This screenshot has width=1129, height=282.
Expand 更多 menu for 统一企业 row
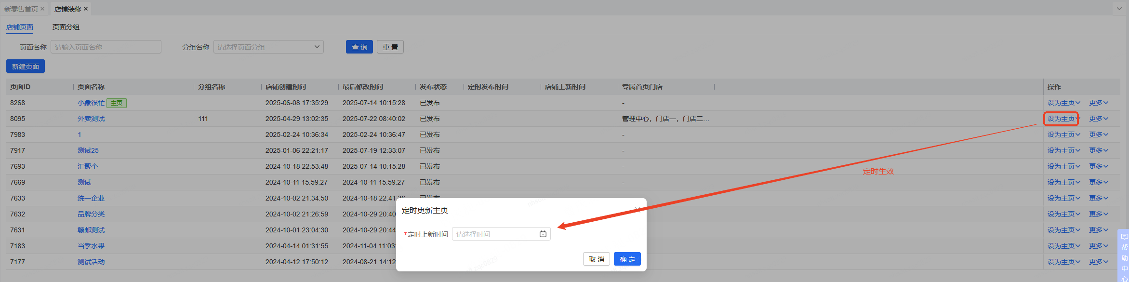tap(1099, 198)
